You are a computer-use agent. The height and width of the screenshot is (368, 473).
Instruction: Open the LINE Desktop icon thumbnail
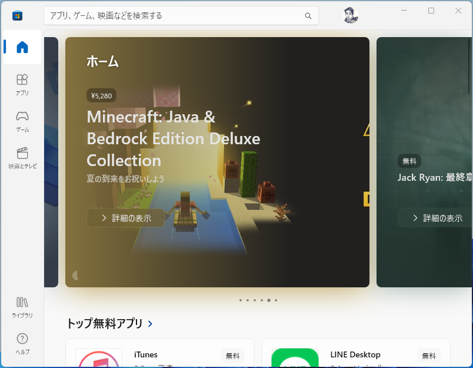[x=295, y=358]
